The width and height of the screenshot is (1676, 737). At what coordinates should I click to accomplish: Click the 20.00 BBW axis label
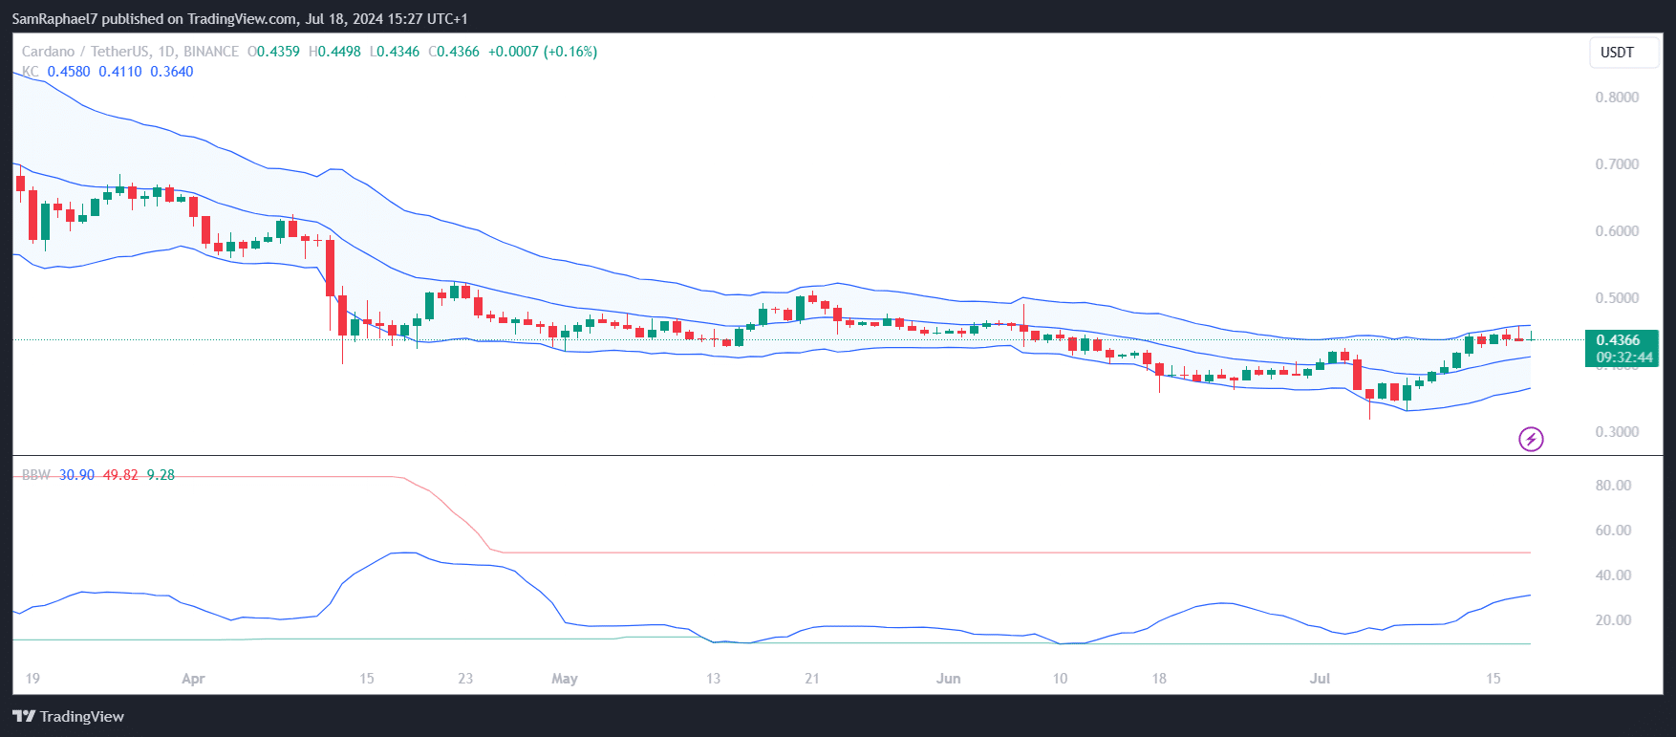coord(1614,620)
